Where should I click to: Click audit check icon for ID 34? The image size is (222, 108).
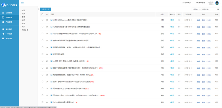pyautogui.click(x=171, y=27)
